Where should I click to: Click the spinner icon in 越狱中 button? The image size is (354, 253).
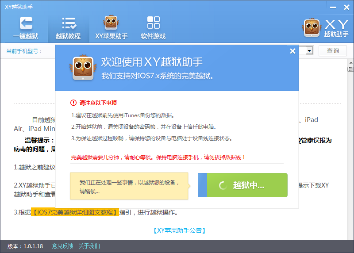(x=223, y=185)
